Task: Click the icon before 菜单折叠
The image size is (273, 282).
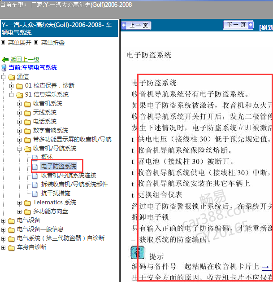Action: (x=36, y=43)
